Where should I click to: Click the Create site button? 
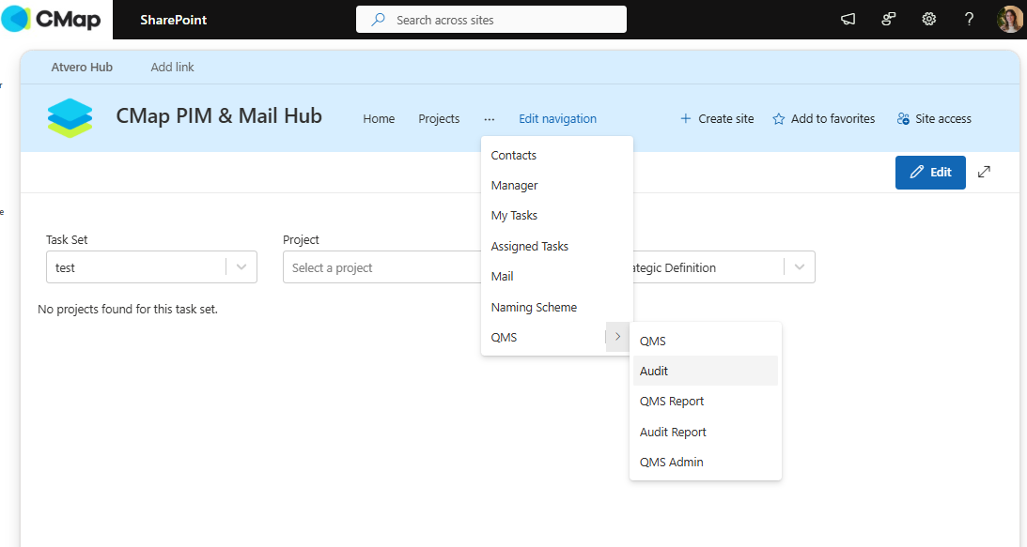click(x=717, y=118)
